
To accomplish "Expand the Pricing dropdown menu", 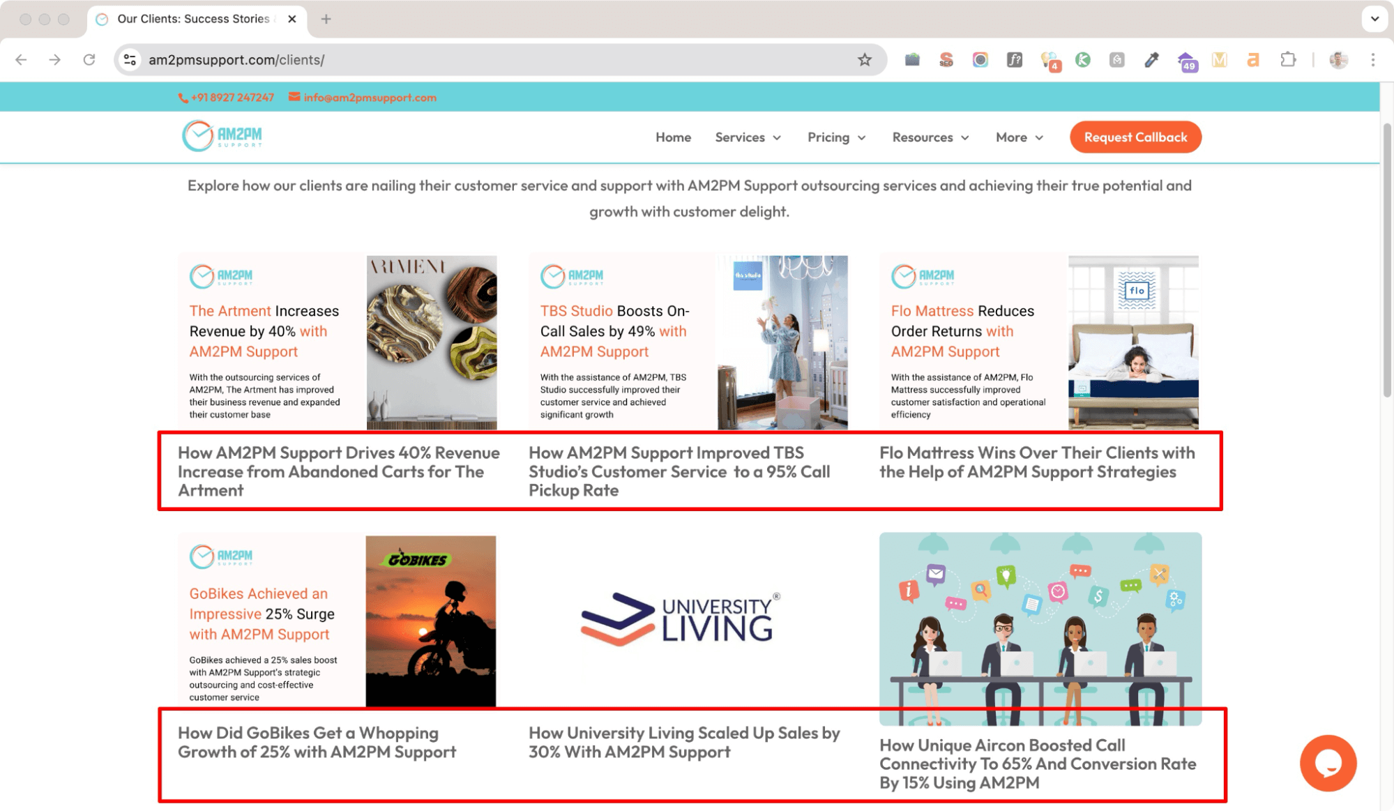I will 836,137.
